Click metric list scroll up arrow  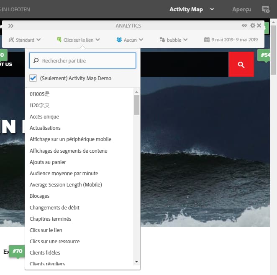tap(136, 92)
